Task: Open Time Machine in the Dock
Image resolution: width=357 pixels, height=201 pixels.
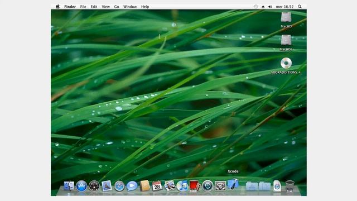Action: coord(208,186)
